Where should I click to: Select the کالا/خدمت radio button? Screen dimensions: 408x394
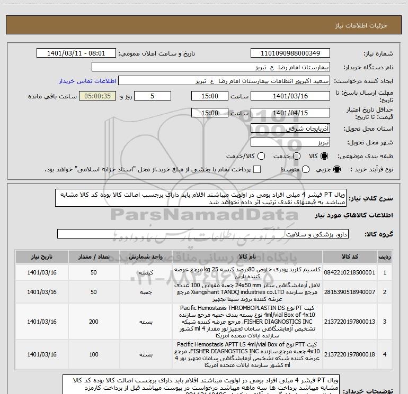pyautogui.click(x=261, y=156)
